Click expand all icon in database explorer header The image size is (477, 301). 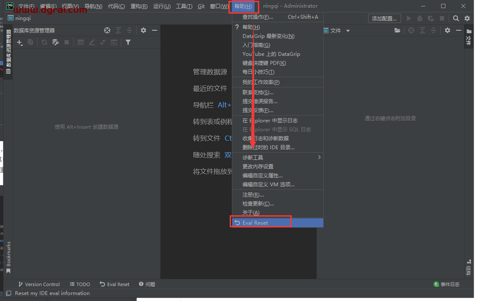point(118,30)
